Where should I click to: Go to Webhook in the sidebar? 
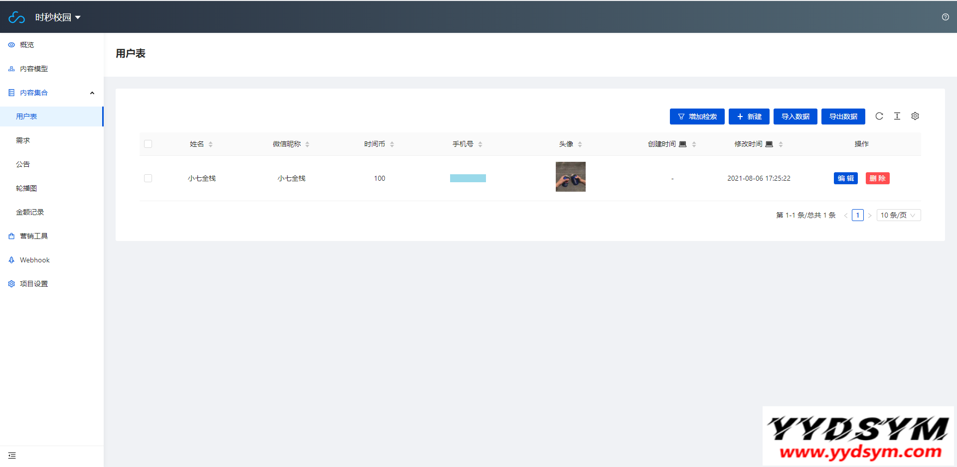[34, 260]
